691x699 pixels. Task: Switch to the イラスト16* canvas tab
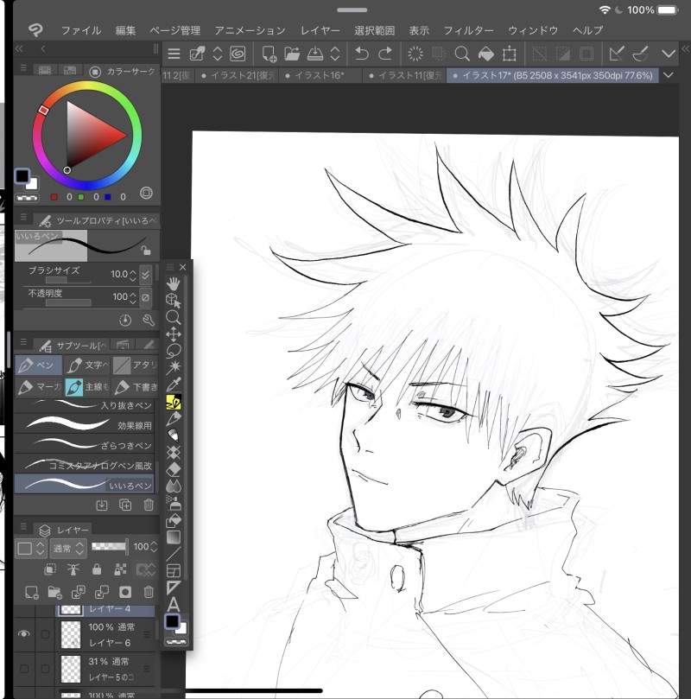point(320,75)
